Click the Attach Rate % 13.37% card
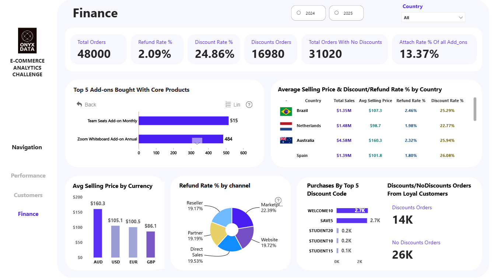Viewport: 494px width, 280px height. (434, 49)
